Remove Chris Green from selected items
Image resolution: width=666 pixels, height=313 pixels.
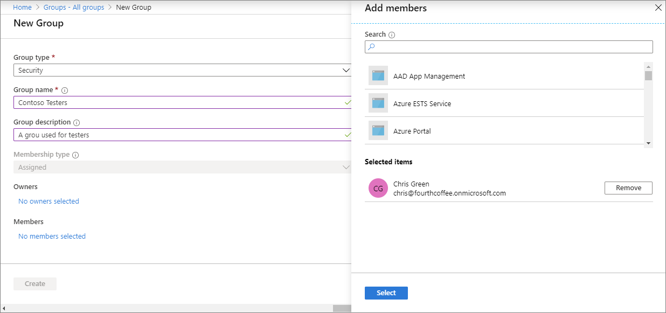click(628, 187)
